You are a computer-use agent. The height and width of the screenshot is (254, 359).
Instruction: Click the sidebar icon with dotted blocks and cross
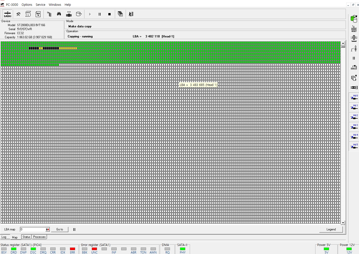tap(354, 68)
